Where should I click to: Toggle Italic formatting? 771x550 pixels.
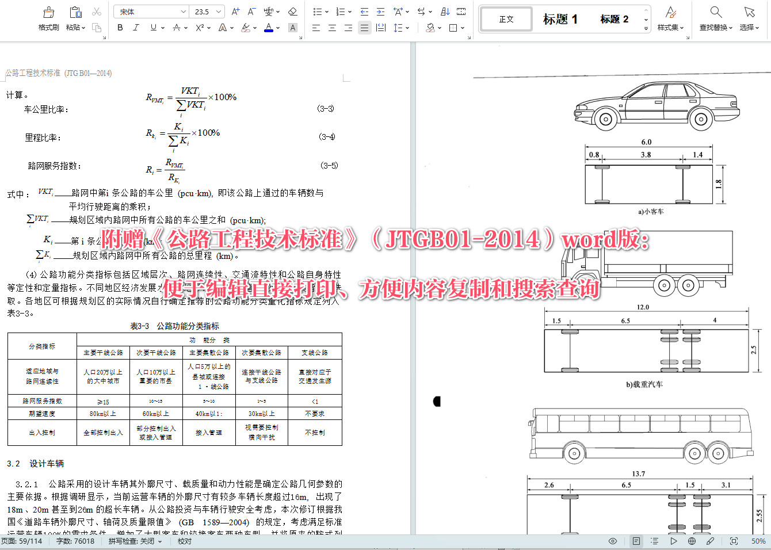[x=136, y=28]
